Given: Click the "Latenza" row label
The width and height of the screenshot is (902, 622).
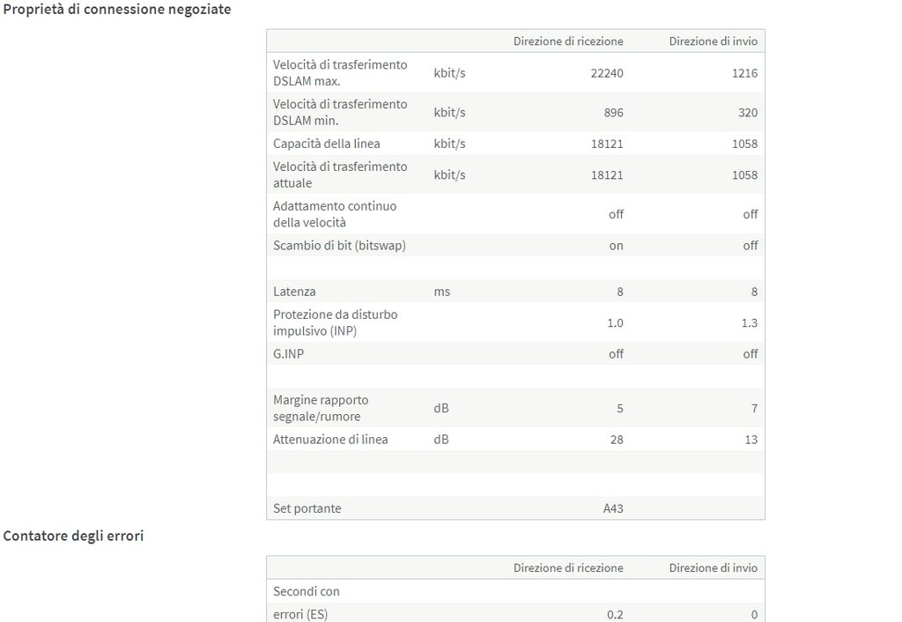Looking at the screenshot, I should [x=294, y=292].
